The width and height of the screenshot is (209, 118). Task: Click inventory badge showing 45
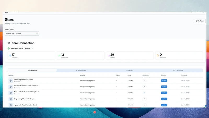[x=144, y=99]
